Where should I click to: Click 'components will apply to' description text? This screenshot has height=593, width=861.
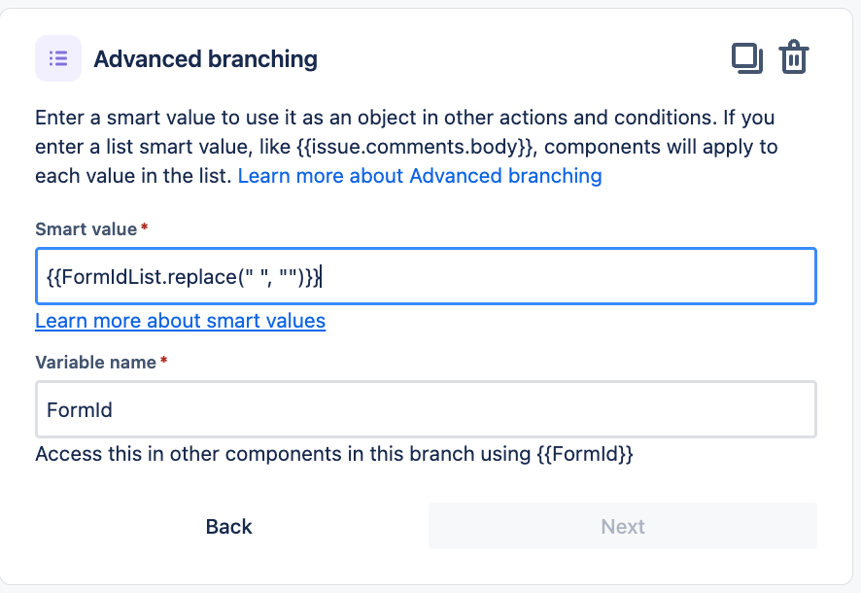[661, 147]
